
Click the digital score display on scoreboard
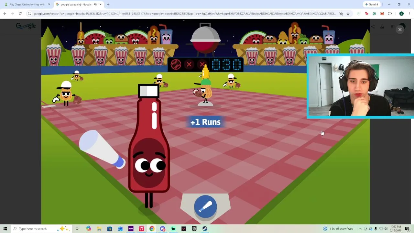[x=226, y=65]
